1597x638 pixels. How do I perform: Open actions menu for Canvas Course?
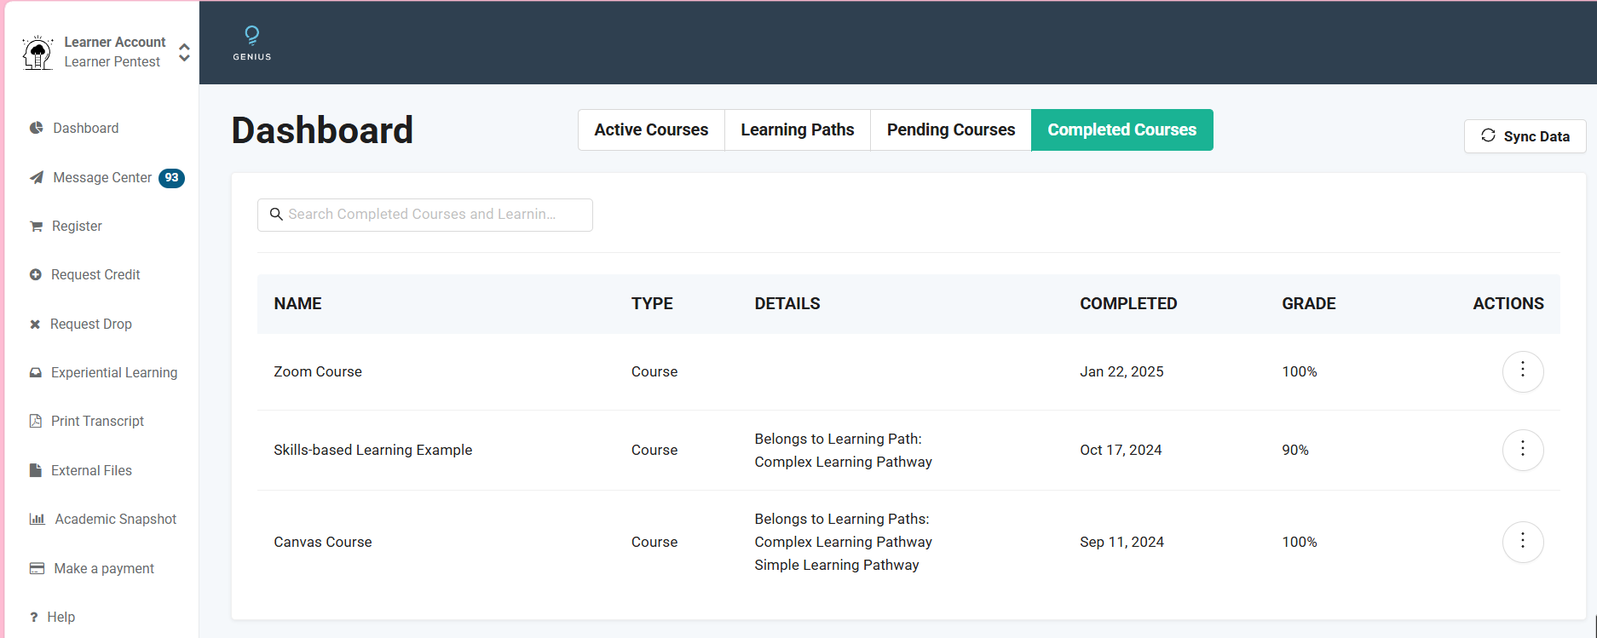click(1522, 542)
